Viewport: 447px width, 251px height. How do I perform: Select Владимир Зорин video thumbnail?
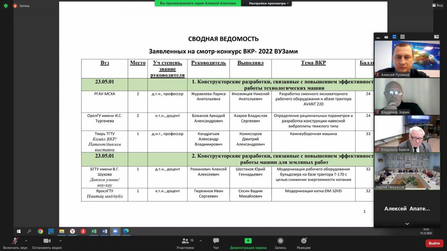[x=407, y=96]
